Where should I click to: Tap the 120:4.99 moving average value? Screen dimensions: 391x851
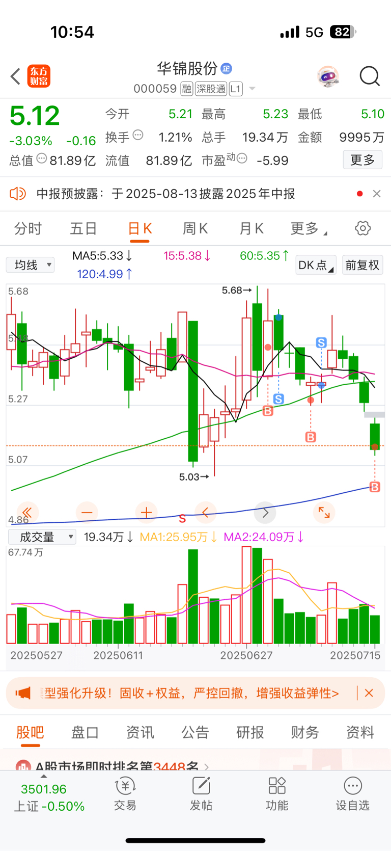pos(105,274)
